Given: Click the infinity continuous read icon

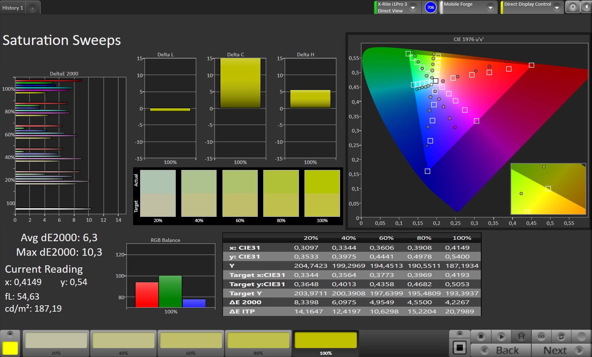Looking at the screenshot, I should (x=541, y=336).
